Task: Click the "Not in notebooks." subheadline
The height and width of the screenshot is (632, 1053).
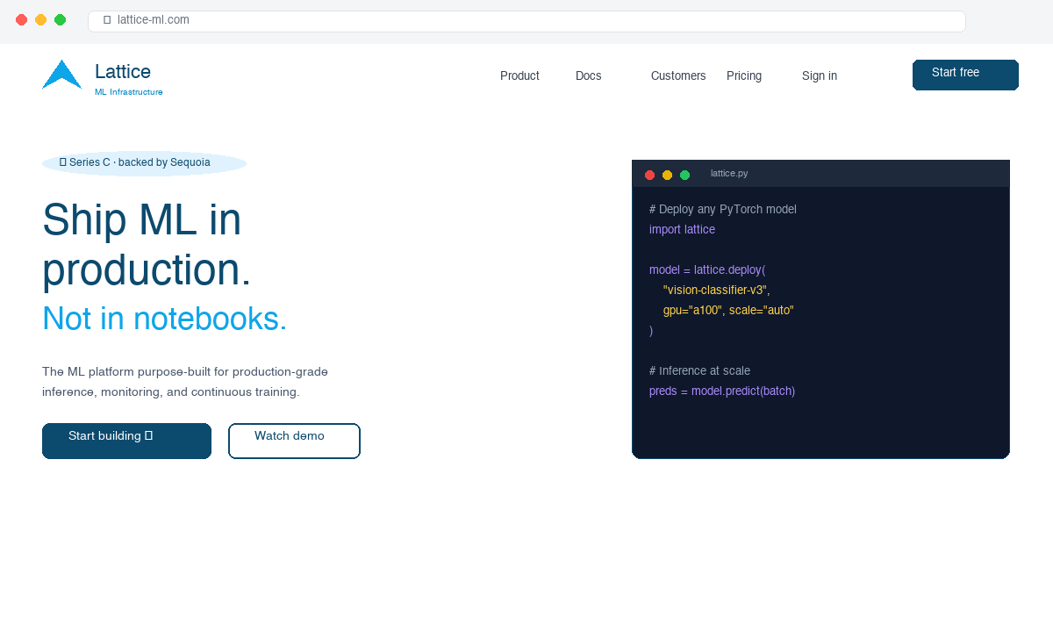Action: click(165, 319)
